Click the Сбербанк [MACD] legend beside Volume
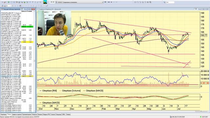The height and width of the screenshot is (118, 210). (x=93, y=91)
